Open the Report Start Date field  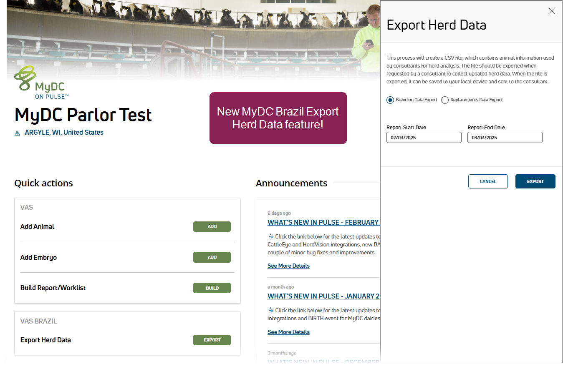(x=424, y=138)
